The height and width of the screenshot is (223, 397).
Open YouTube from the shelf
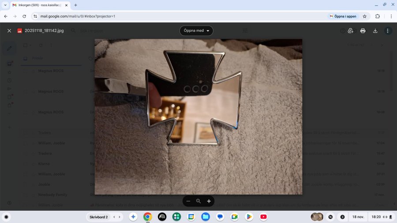263,217
